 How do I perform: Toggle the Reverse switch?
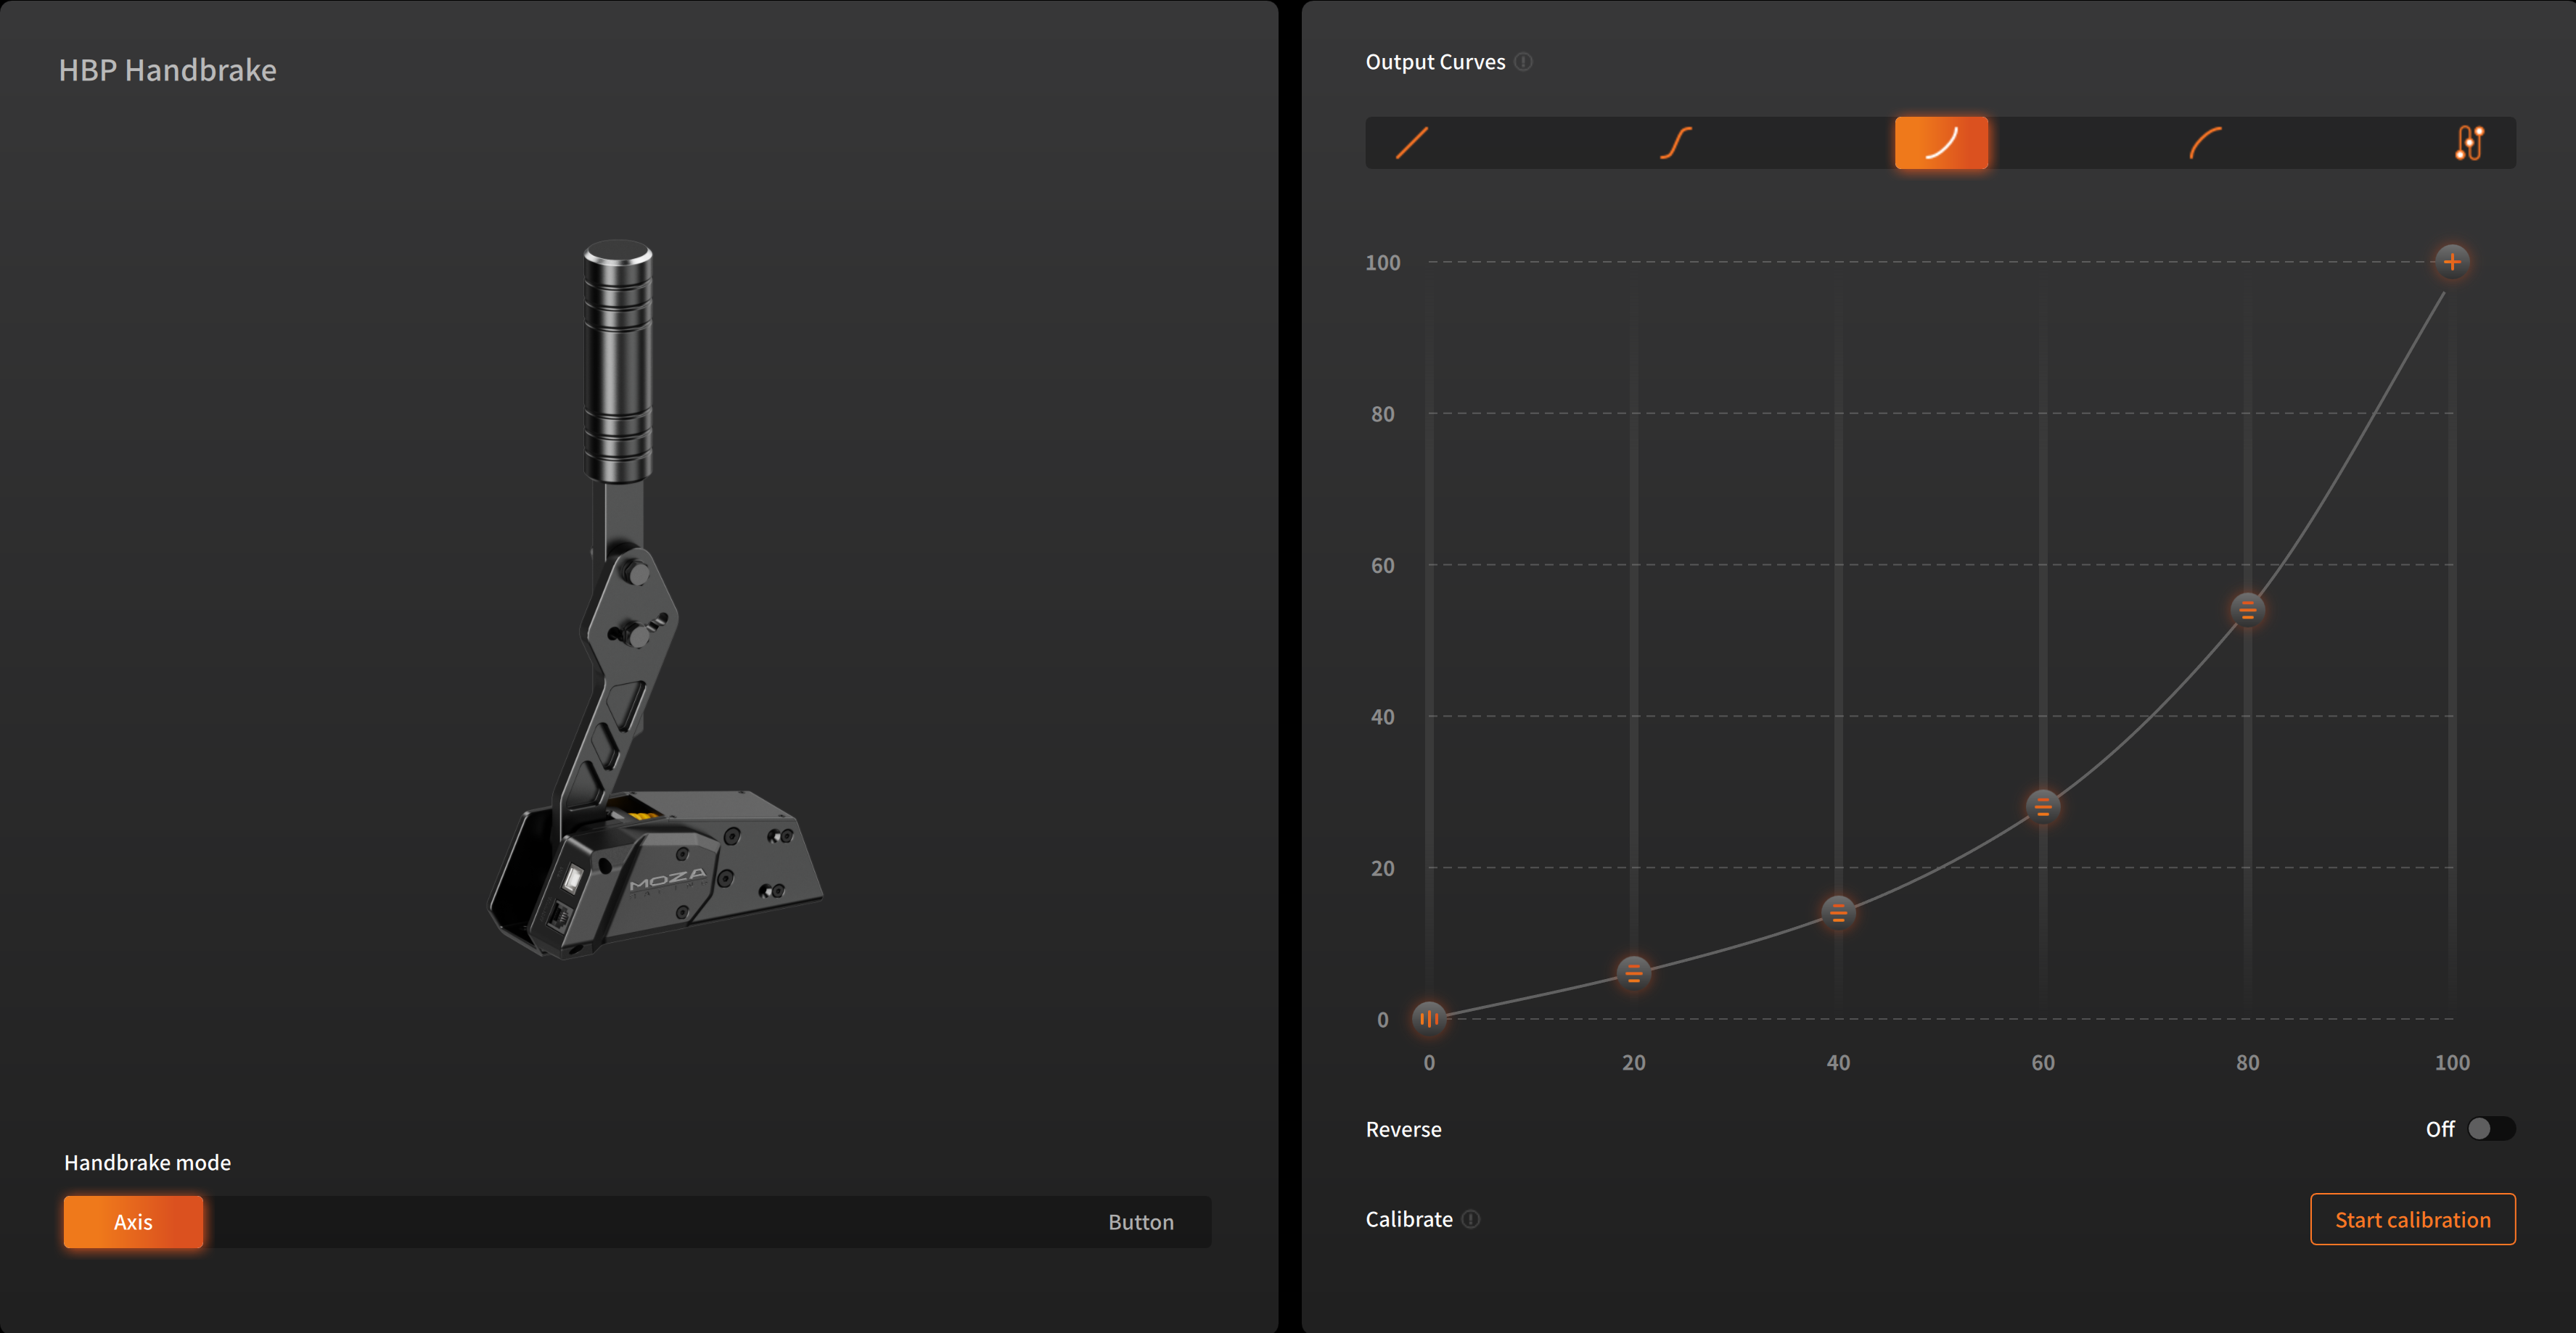[x=2491, y=1129]
